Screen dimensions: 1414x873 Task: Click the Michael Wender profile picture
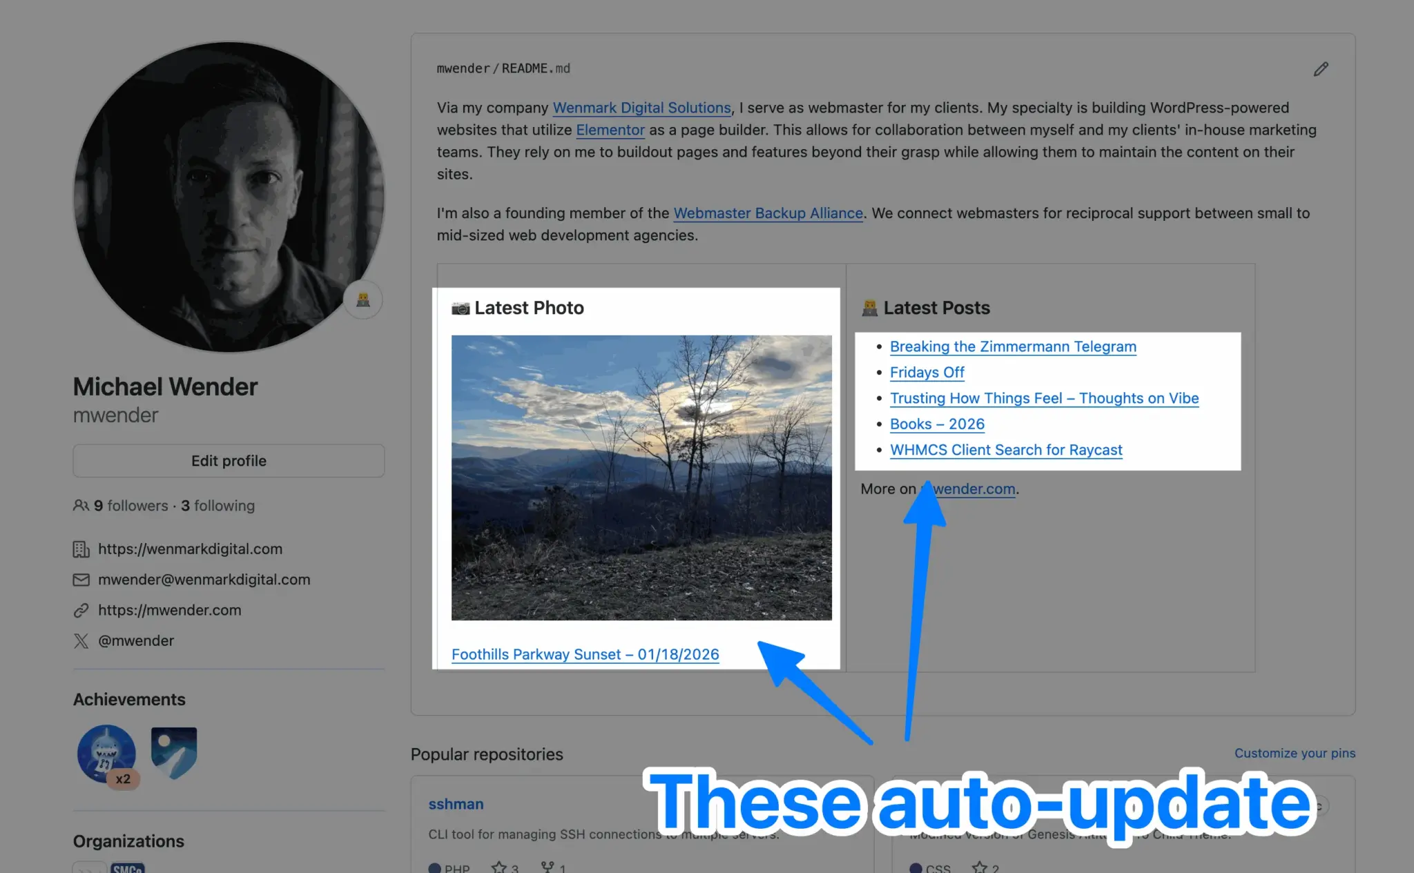pos(229,197)
